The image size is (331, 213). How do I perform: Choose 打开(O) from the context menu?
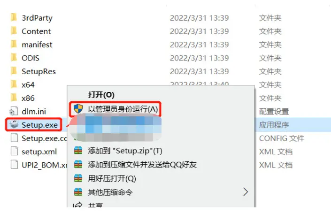point(101,95)
